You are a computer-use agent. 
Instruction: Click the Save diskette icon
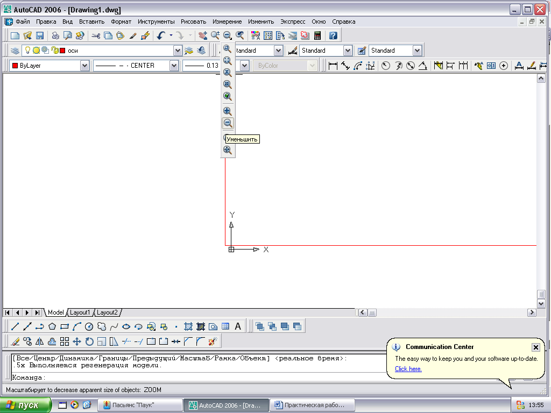pyautogui.click(x=40, y=35)
